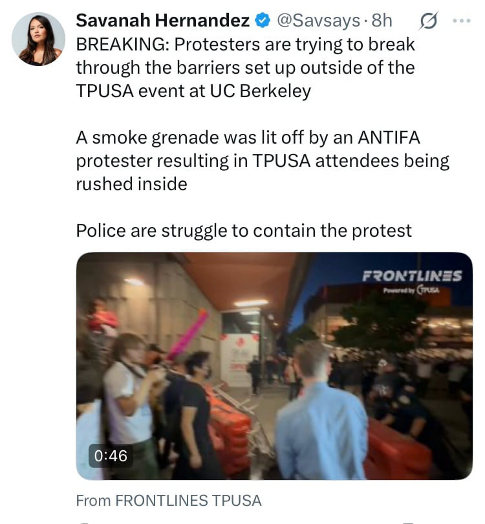Select the BREAKING paragraph of the tweet

pos(246,67)
